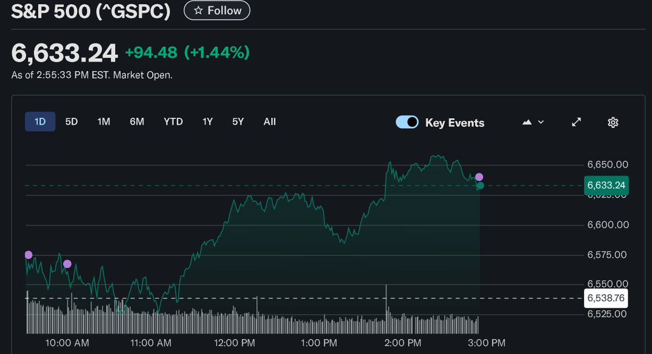
Task: Select the YTD chart range
Action: tap(173, 121)
